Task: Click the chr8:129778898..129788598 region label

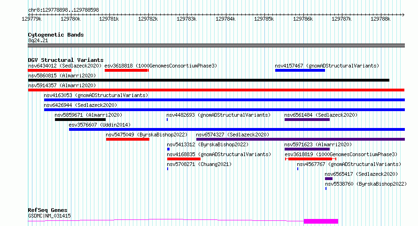Action: [63, 10]
